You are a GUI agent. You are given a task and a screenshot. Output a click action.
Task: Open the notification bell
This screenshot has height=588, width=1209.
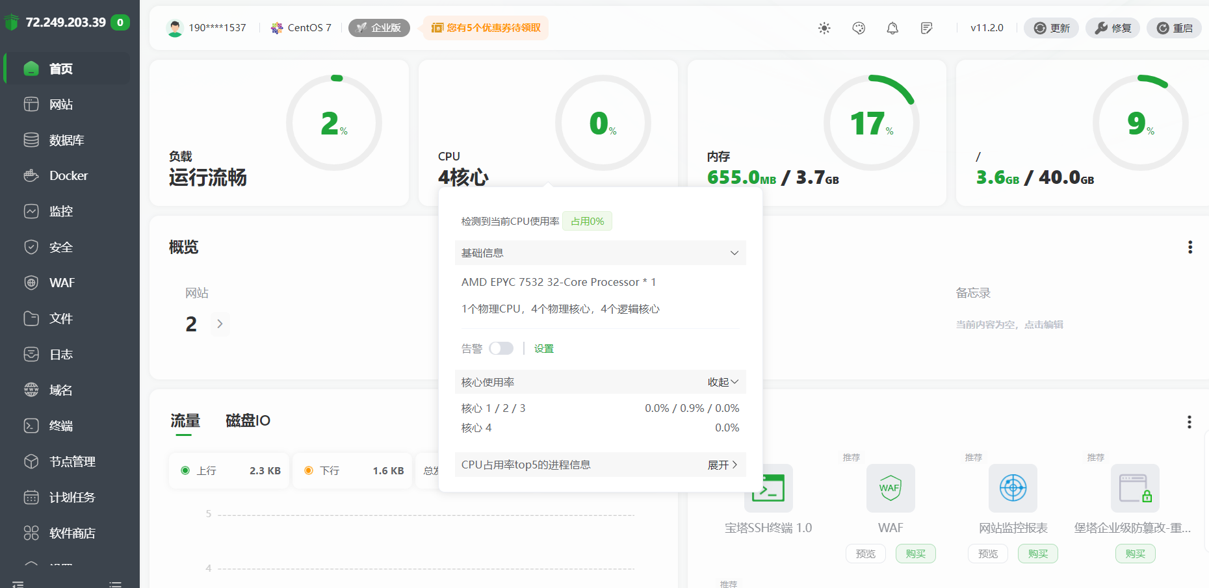pos(892,27)
